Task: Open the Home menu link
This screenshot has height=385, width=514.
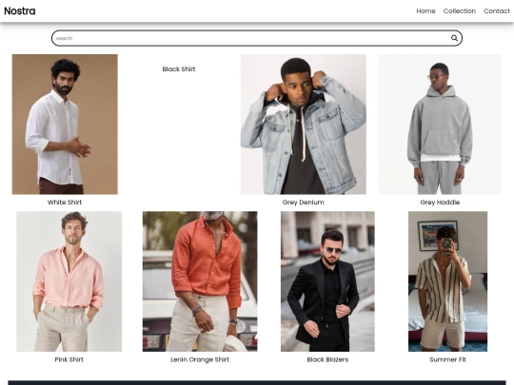Action: click(425, 11)
